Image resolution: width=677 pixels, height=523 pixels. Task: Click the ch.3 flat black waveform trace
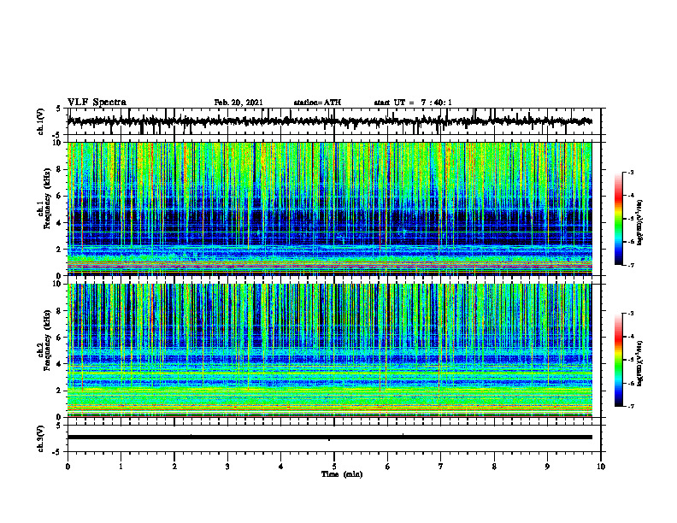coord(329,438)
